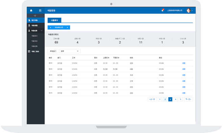
Task: Click the 早退 status cell
Action: (x=131, y=75)
